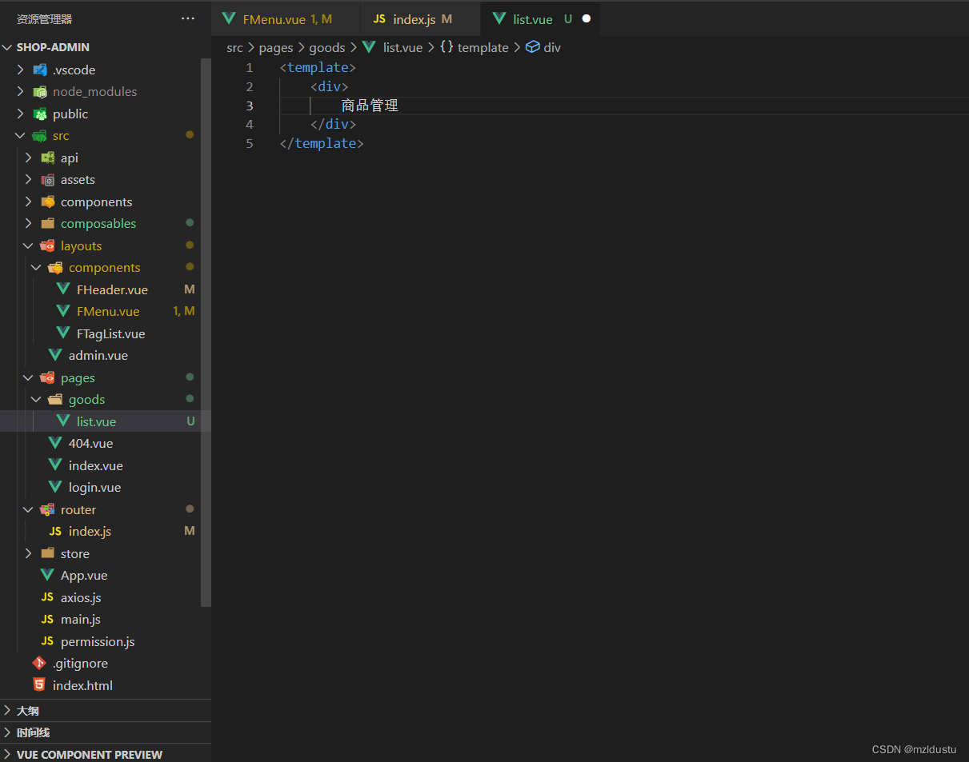Image resolution: width=969 pixels, height=762 pixels.
Task: Open index.html from the file tree
Action: (x=100, y=685)
